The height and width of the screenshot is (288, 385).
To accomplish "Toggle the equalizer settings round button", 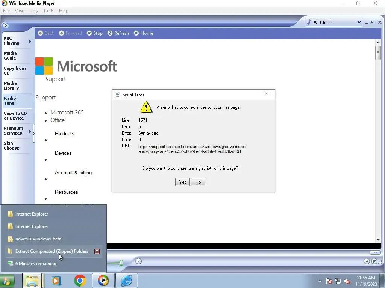I will pos(138,261).
